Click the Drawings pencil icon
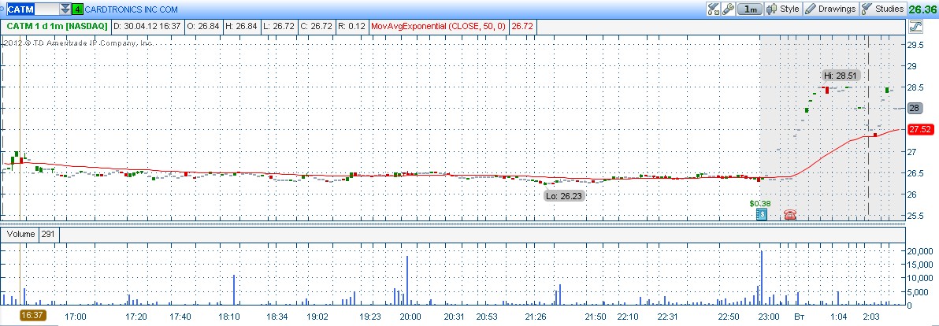The width and height of the screenshot is (939, 326). (811, 9)
